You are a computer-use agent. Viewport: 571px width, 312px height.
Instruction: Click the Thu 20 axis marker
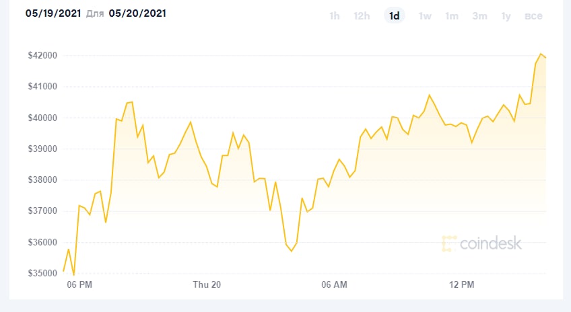[207, 285]
